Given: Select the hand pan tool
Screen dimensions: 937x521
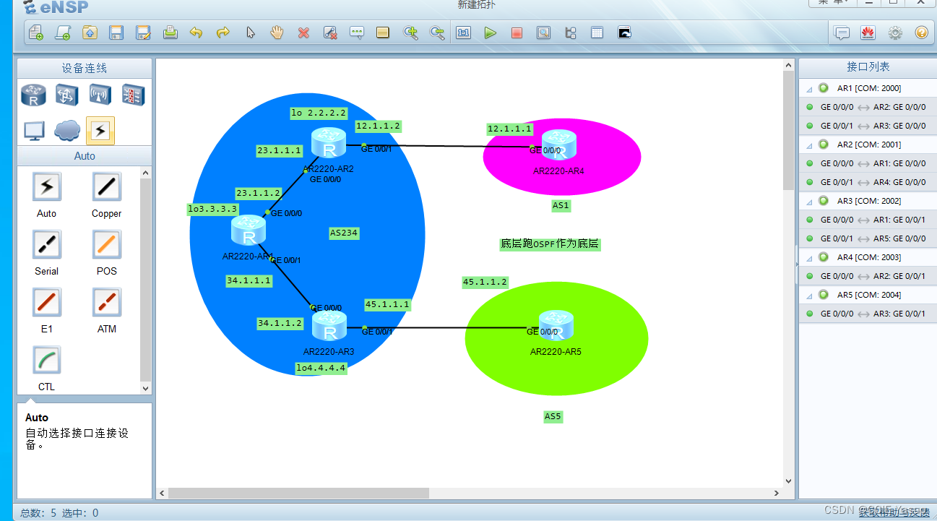Looking at the screenshot, I should tap(277, 33).
